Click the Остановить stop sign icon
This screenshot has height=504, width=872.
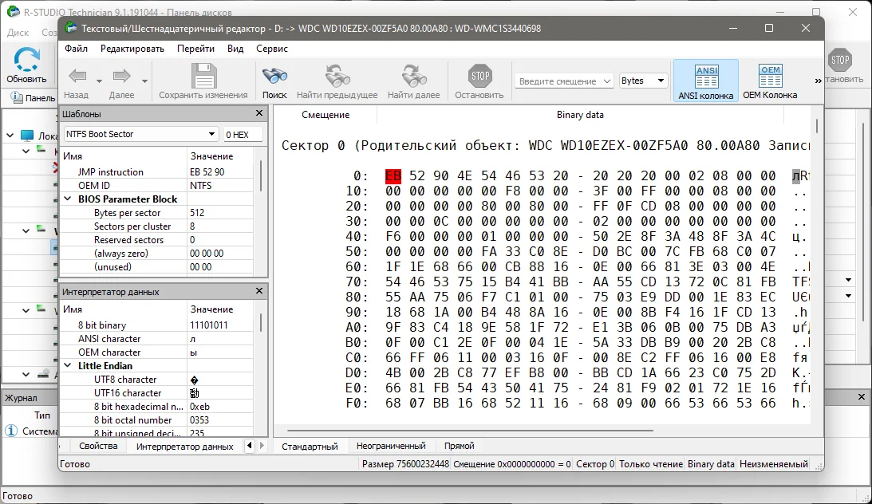point(479,76)
